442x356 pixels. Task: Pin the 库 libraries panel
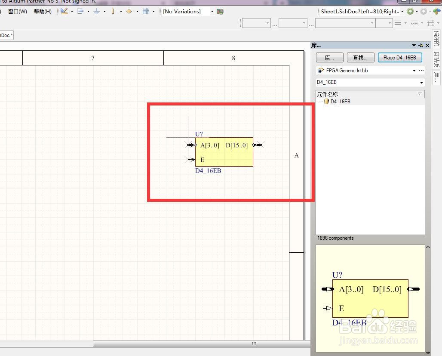(x=421, y=45)
